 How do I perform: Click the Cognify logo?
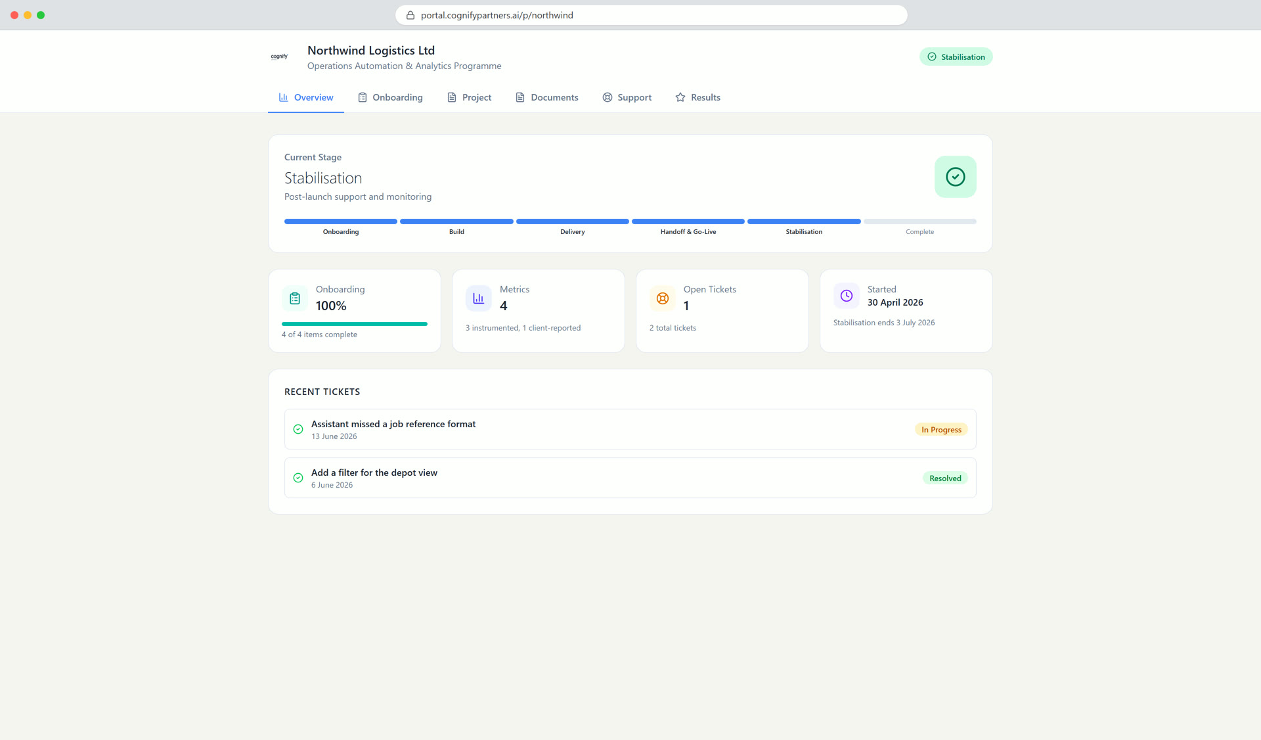(x=279, y=57)
